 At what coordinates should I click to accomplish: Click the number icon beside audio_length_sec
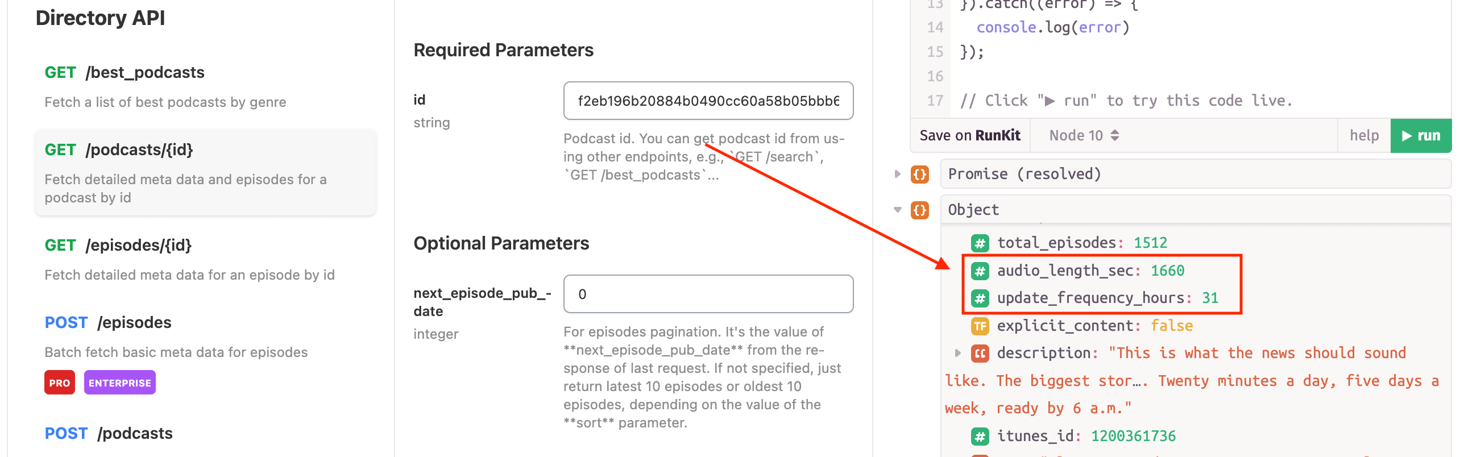tap(980, 271)
